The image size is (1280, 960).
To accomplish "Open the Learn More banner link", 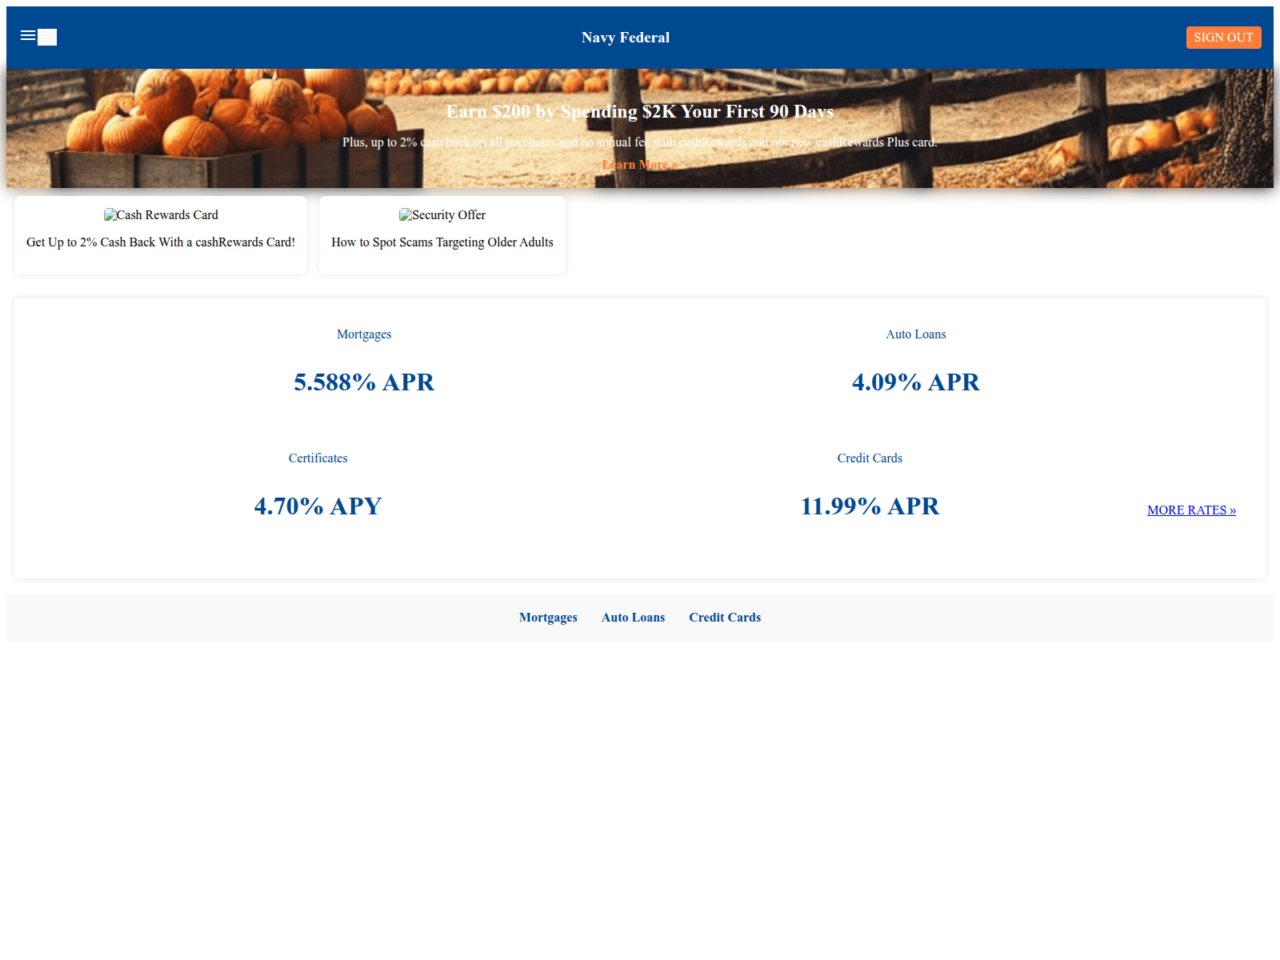I will click(640, 165).
